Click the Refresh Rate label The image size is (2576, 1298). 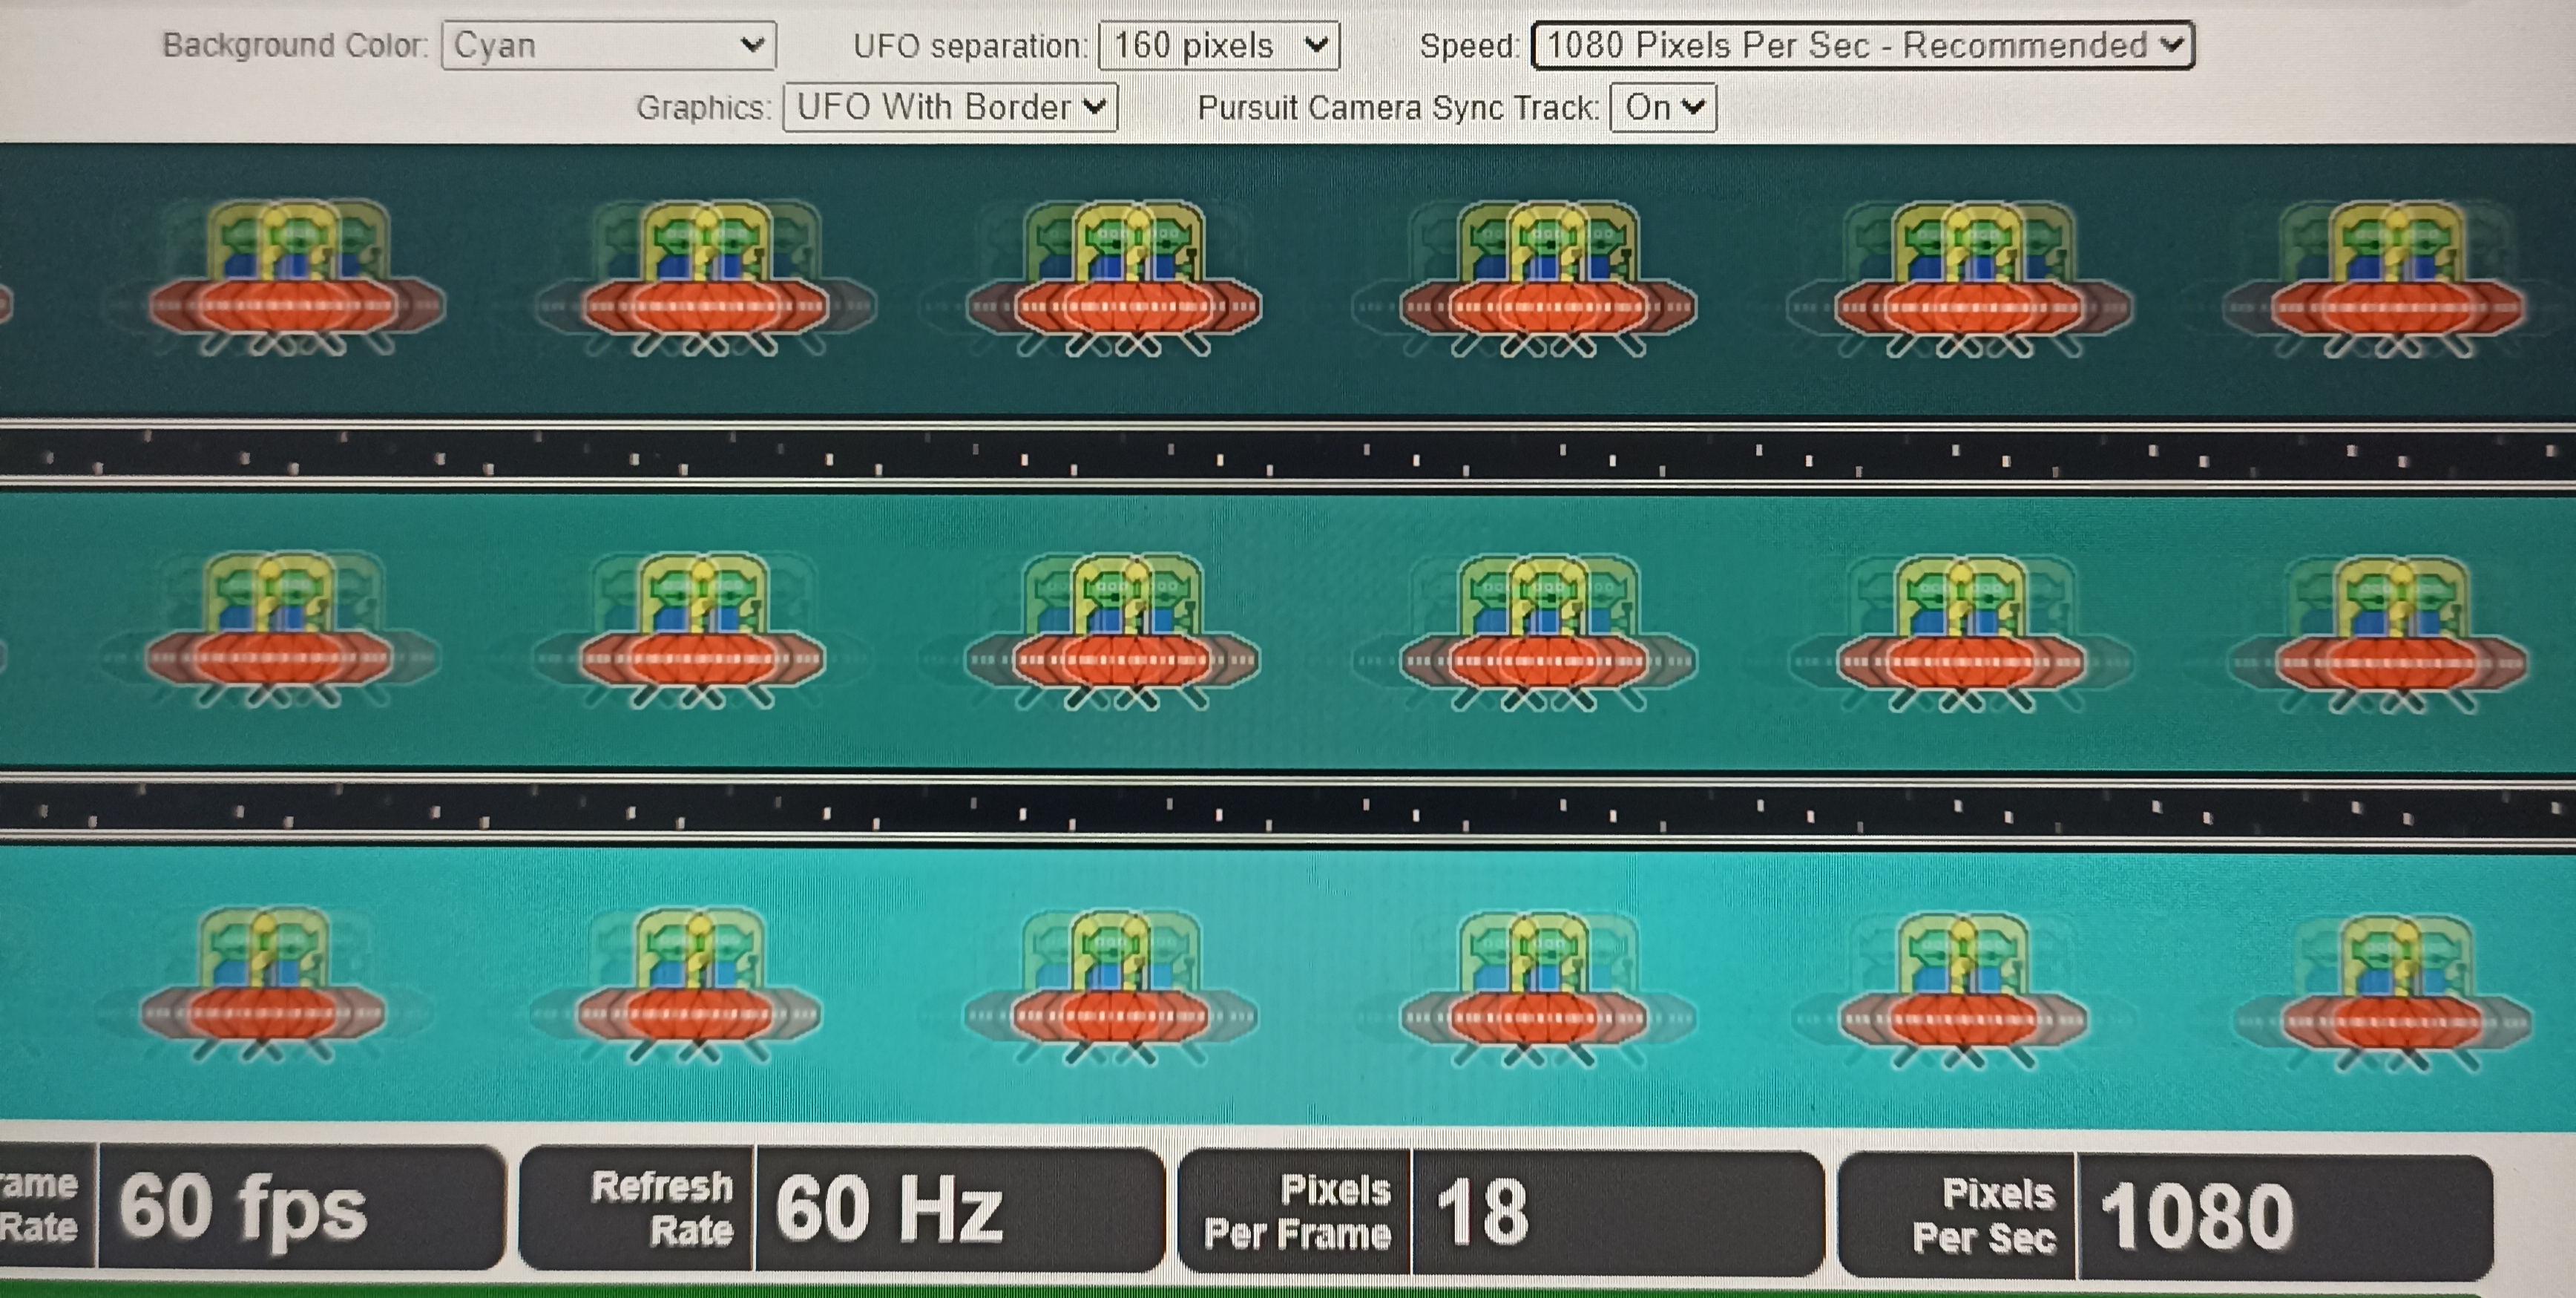[663, 1208]
